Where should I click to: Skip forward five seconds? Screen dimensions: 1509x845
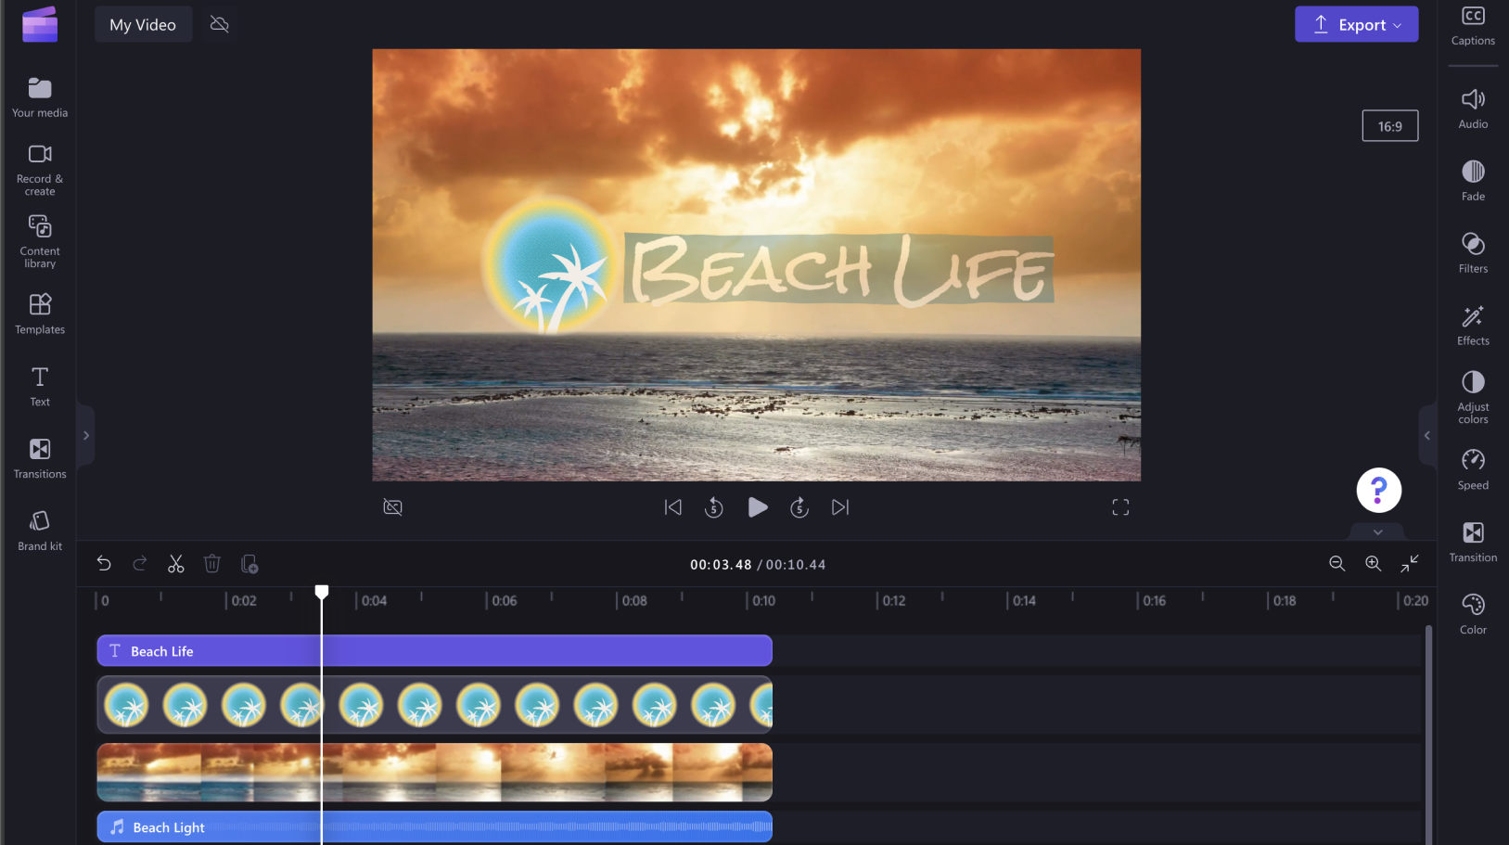click(799, 506)
